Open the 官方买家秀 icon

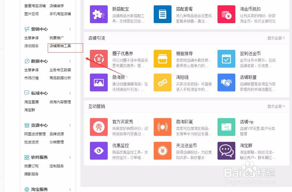(99, 127)
